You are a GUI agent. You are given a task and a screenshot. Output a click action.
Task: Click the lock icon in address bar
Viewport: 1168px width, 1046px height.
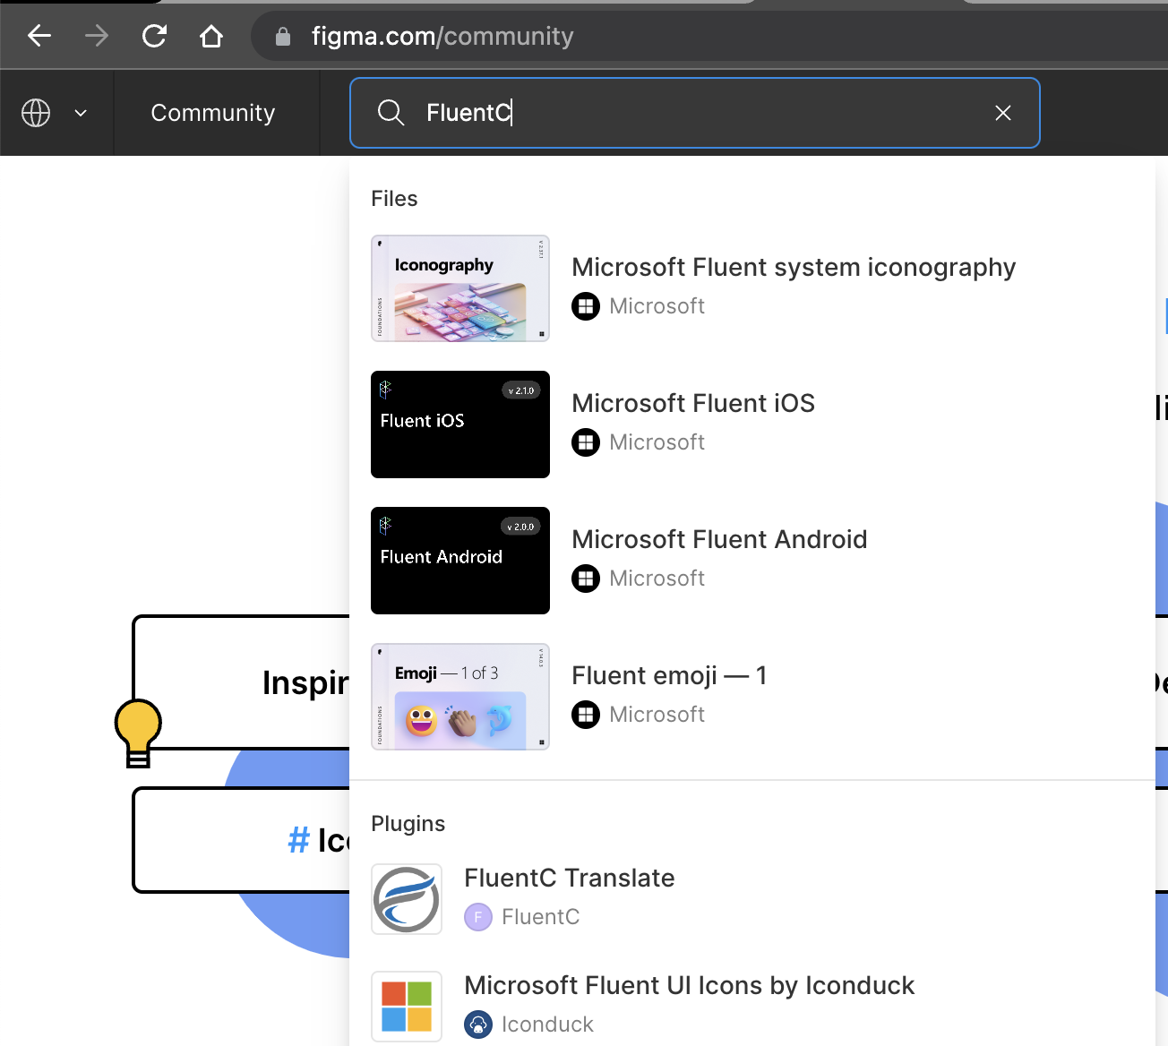click(283, 37)
